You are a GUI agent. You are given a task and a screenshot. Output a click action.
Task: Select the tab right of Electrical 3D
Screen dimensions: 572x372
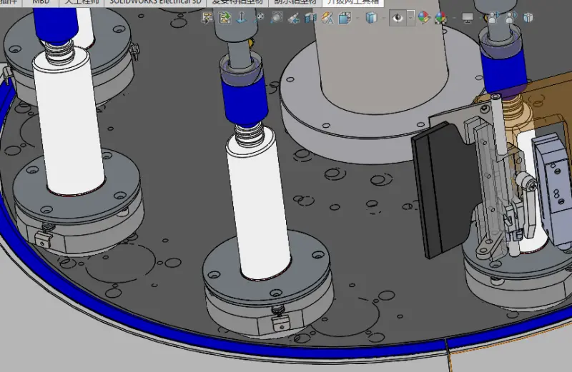[237, 2]
